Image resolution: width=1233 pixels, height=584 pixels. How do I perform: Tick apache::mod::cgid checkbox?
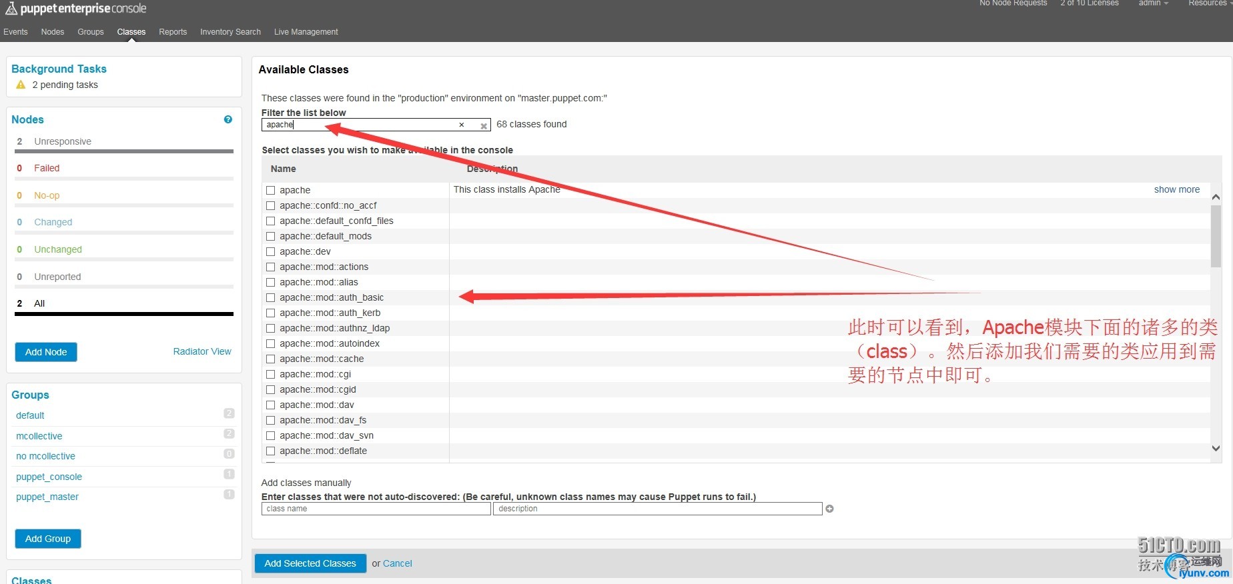[x=271, y=389]
